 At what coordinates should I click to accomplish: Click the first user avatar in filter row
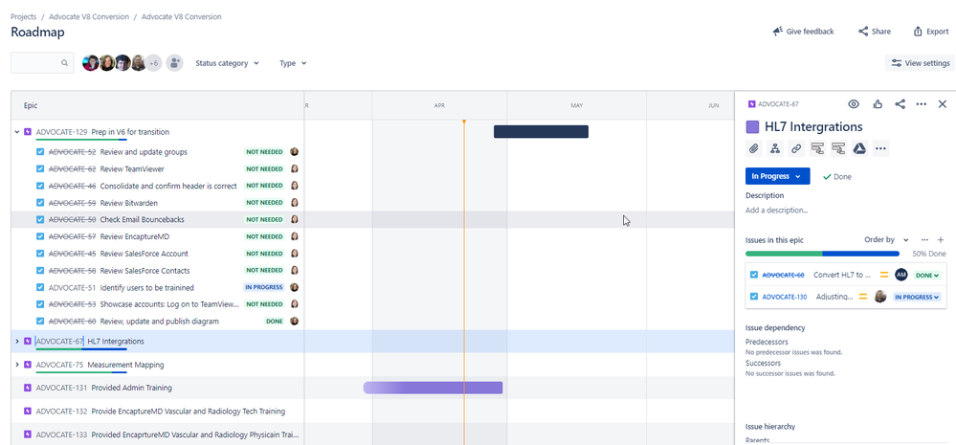(x=90, y=63)
